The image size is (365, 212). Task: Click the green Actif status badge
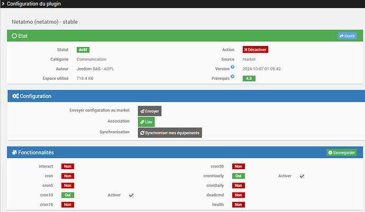(83, 50)
